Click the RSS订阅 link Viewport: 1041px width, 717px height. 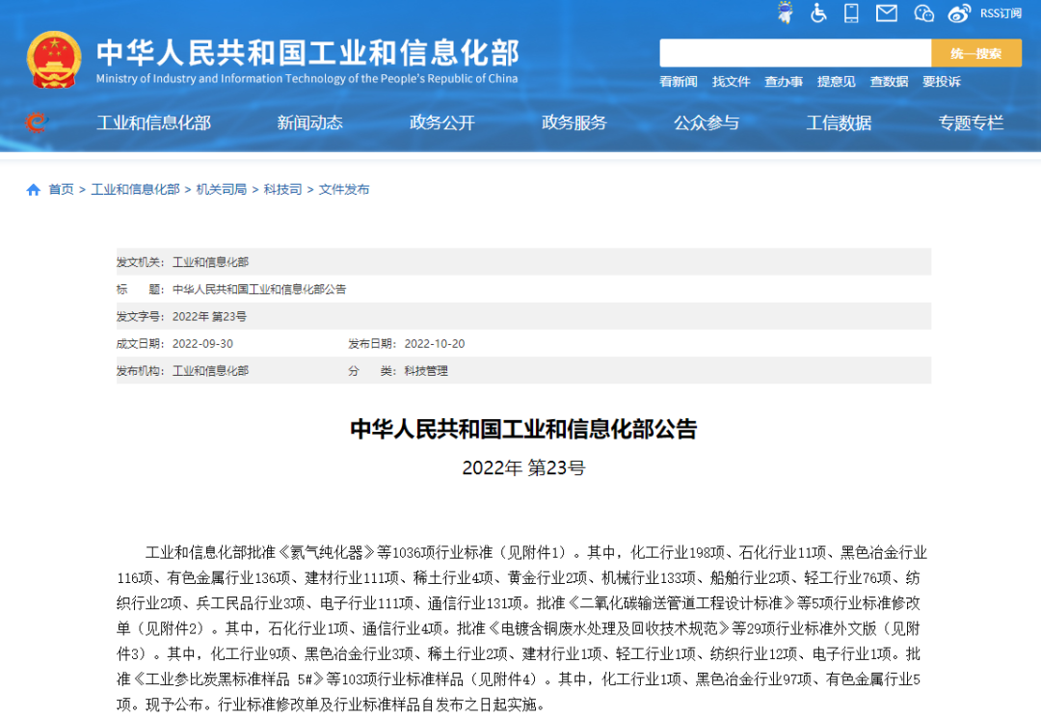1001,13
